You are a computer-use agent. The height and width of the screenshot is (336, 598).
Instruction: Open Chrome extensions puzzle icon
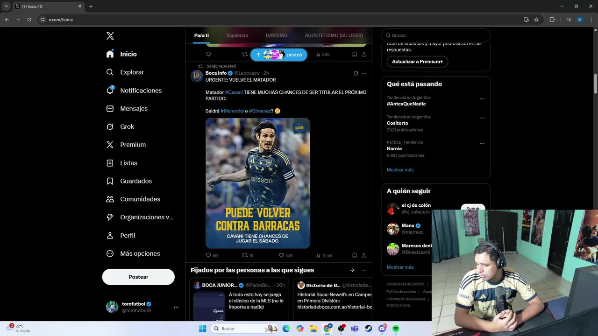pyautogui.click(x=552, y=20)
